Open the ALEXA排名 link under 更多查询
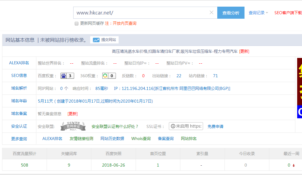 pyautogui.click(x=52, y=138)
